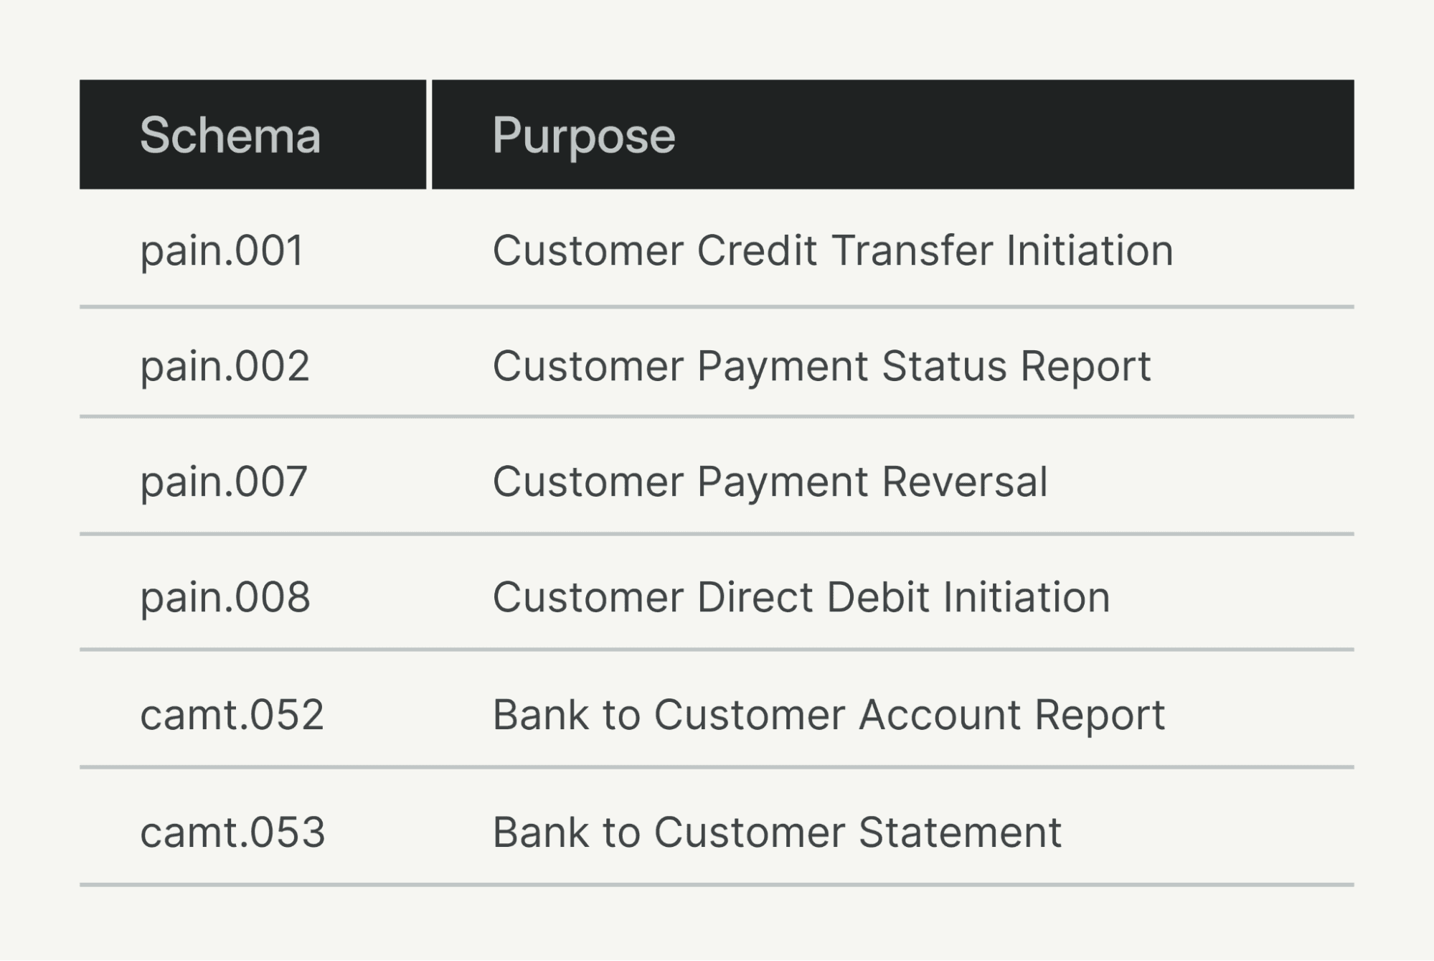Click the separator line below pain.001 row
1434x961 pixels.
[717, 307]
